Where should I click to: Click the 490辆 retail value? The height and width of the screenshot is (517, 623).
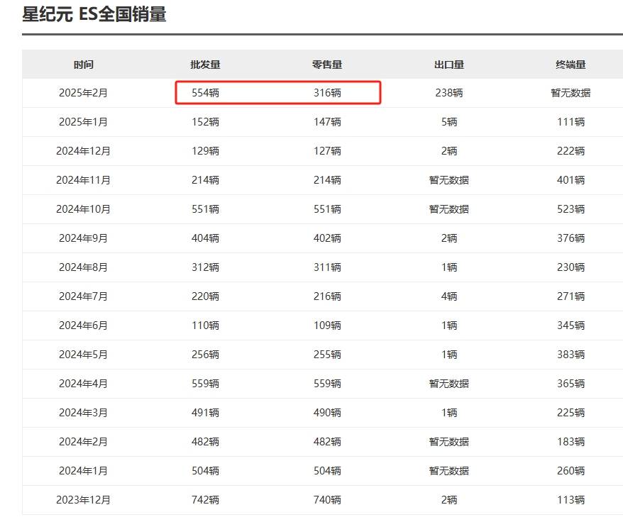point(327,413)
